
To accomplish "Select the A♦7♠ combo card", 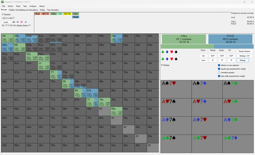I will (176, 125).
